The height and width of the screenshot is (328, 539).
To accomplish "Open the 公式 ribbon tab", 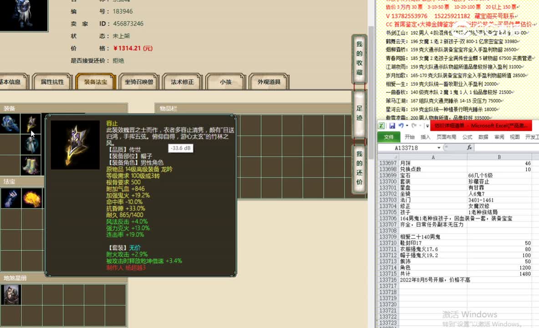I will click(x=467, y=137).
